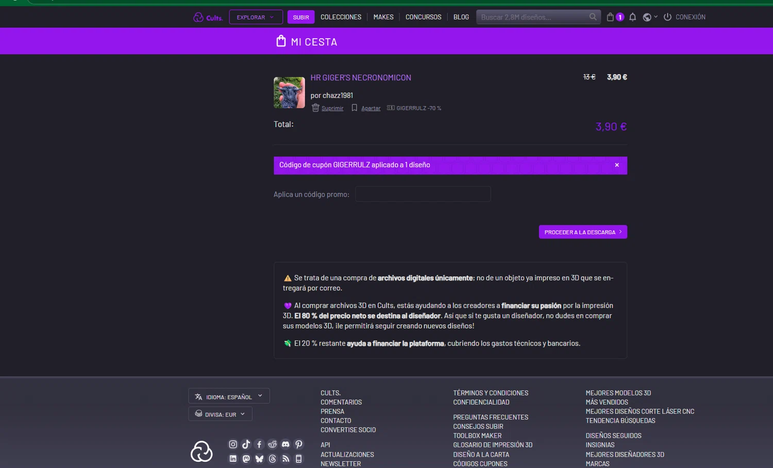Image resolution: width=773 pixels, height=468 pixels.
Task: Click the power icon beside Conexión
Action: 667,17
